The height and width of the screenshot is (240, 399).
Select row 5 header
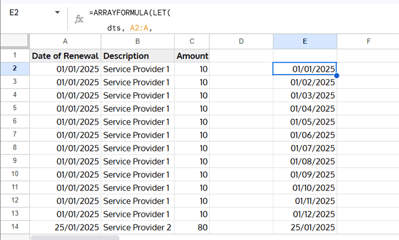point(15,109)
